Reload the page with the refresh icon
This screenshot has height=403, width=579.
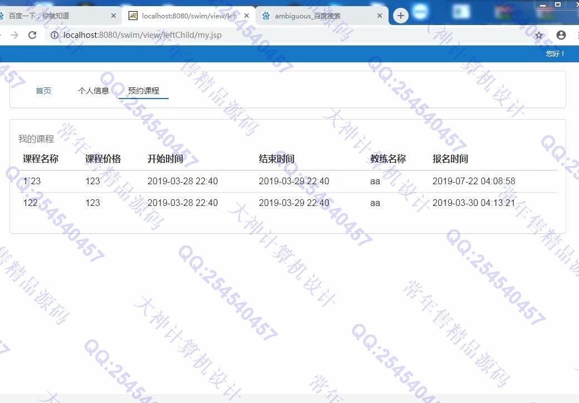(x=32, y=35)
